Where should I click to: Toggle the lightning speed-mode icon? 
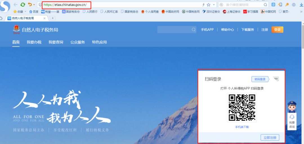pos(204,5)
